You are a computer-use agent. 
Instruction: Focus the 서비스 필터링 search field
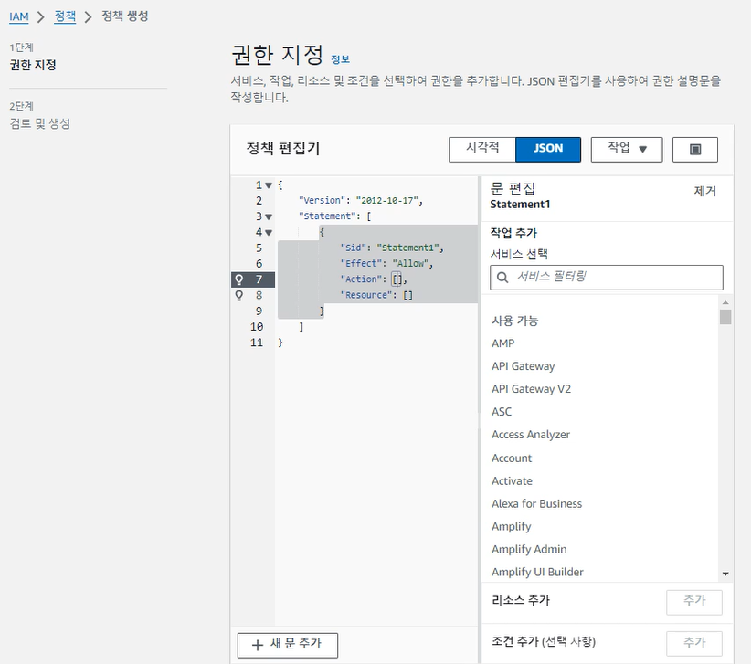point(607,278)
